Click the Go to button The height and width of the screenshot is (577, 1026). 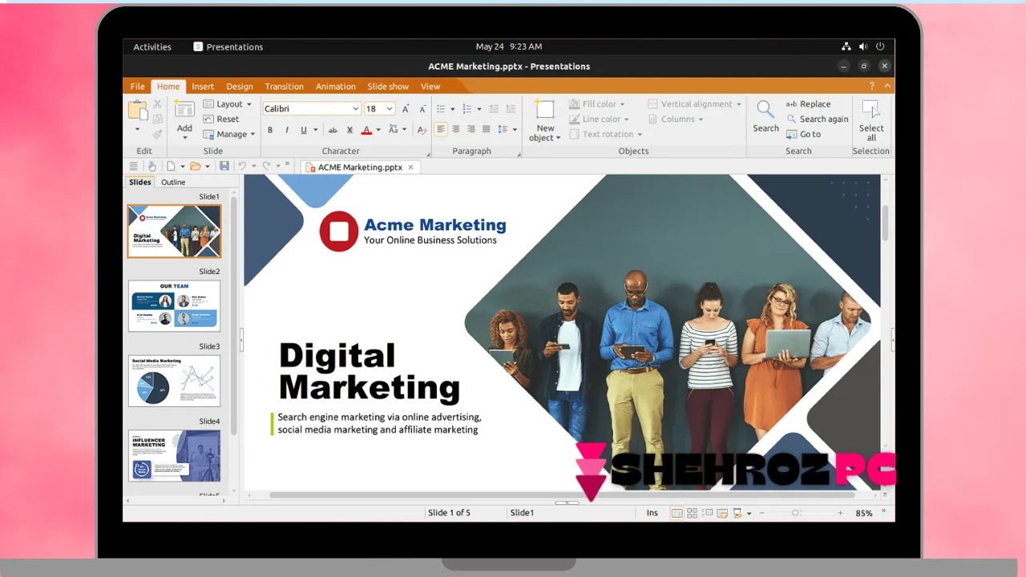tap(803, 134)
